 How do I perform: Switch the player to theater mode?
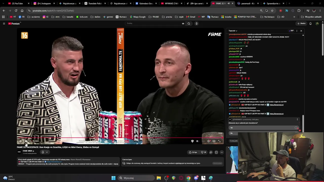214,141
